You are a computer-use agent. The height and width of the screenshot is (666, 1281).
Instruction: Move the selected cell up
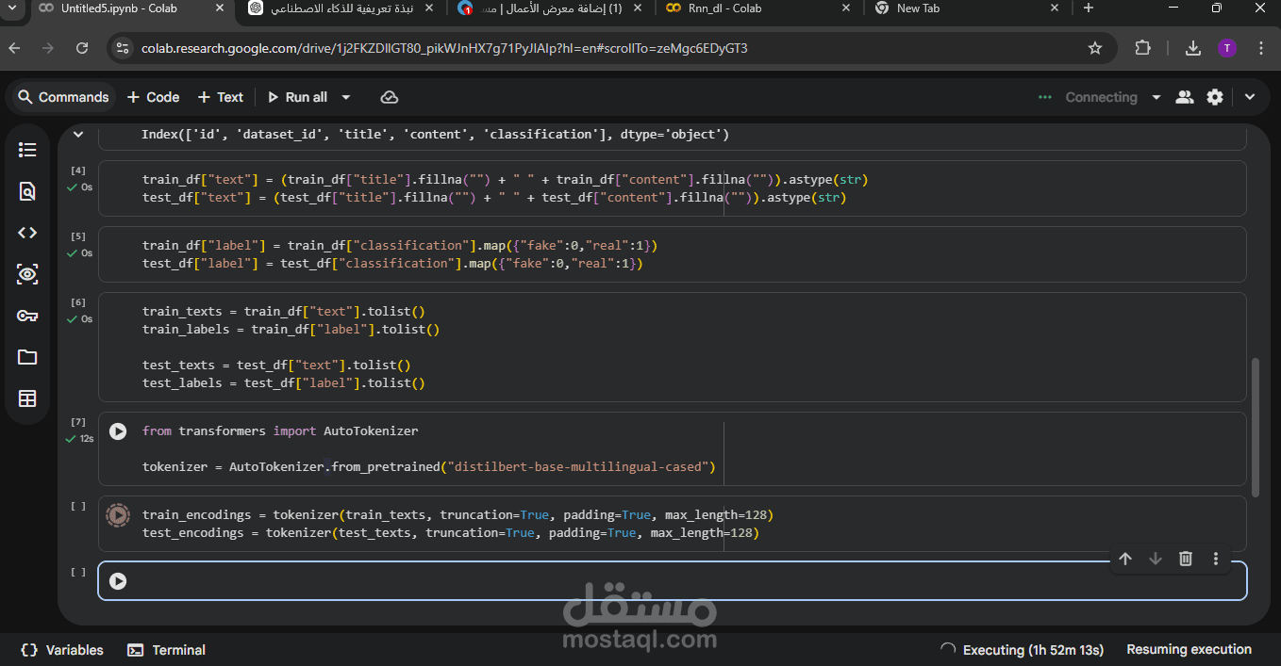[1125, 559]
